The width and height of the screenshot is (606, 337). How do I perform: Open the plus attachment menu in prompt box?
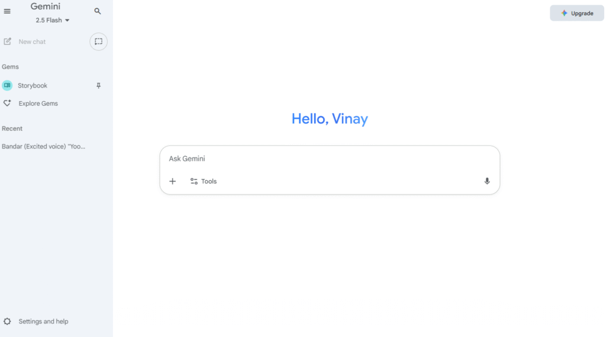[x=172, y=181]
